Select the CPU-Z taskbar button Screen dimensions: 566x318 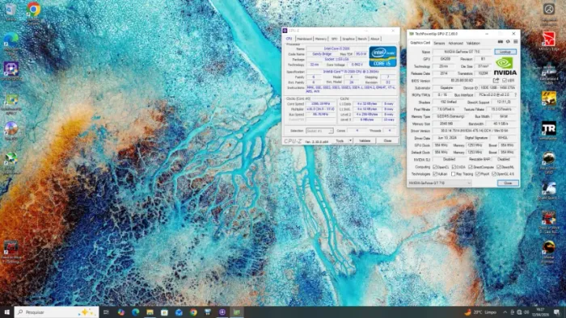[x=222, y=312]
